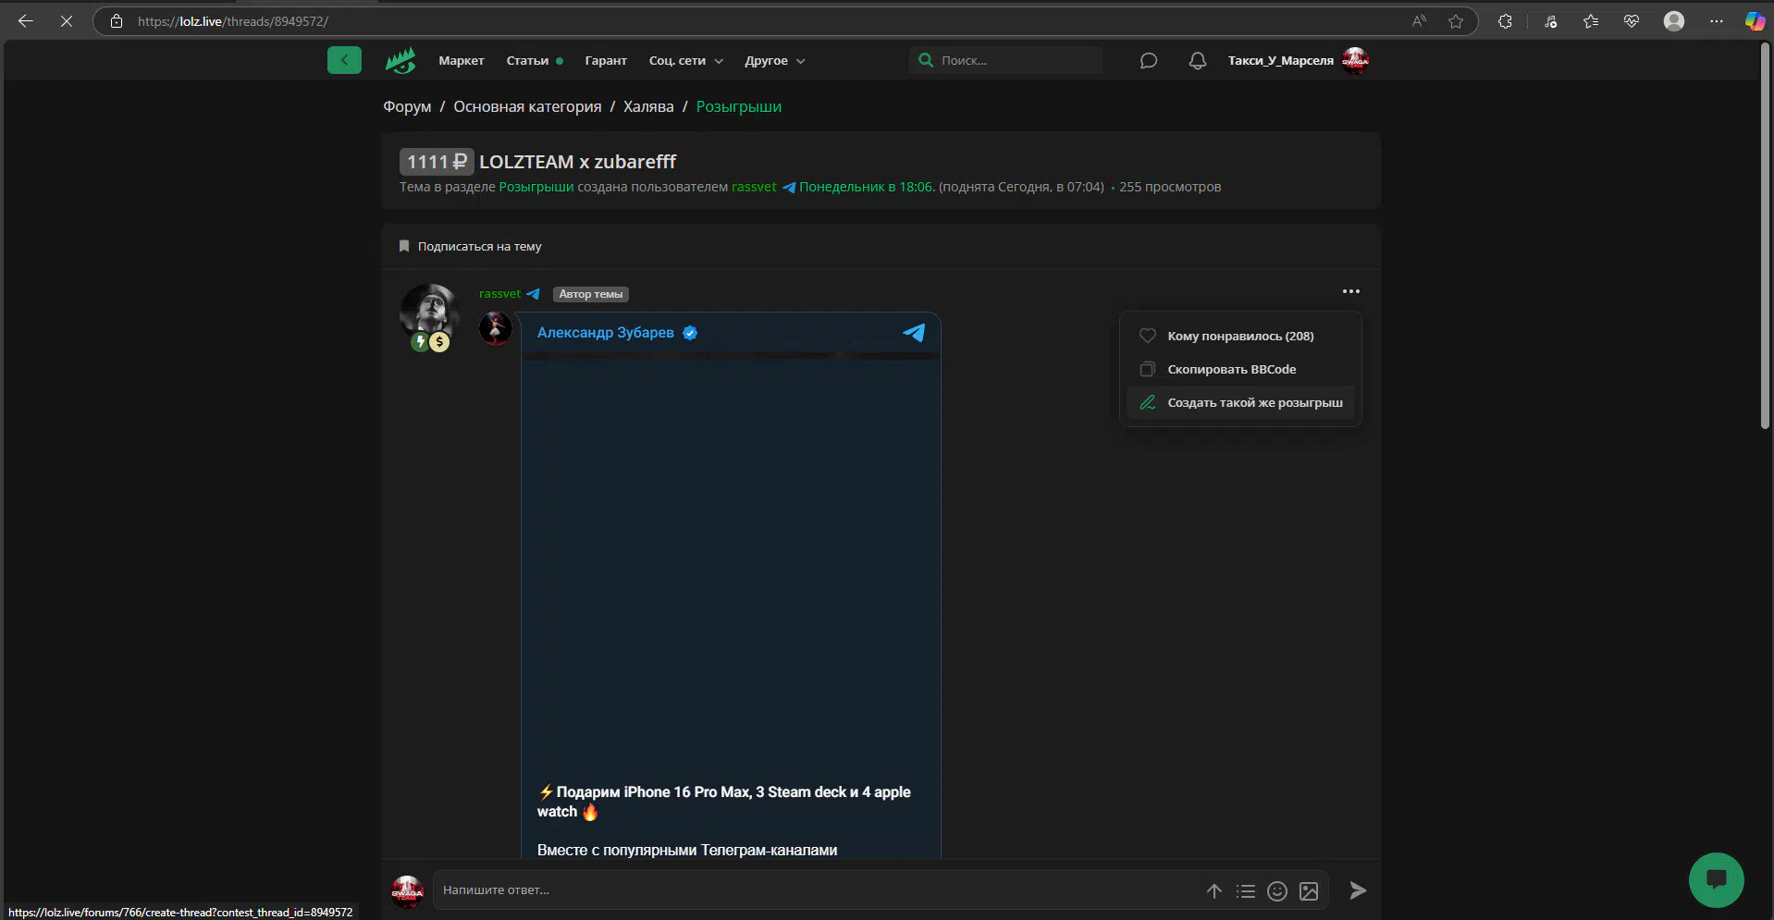This screenshot has width=1774, height=920.
Task: Open emoji smiley picker in reply bar
Action: coord(1277,891)
